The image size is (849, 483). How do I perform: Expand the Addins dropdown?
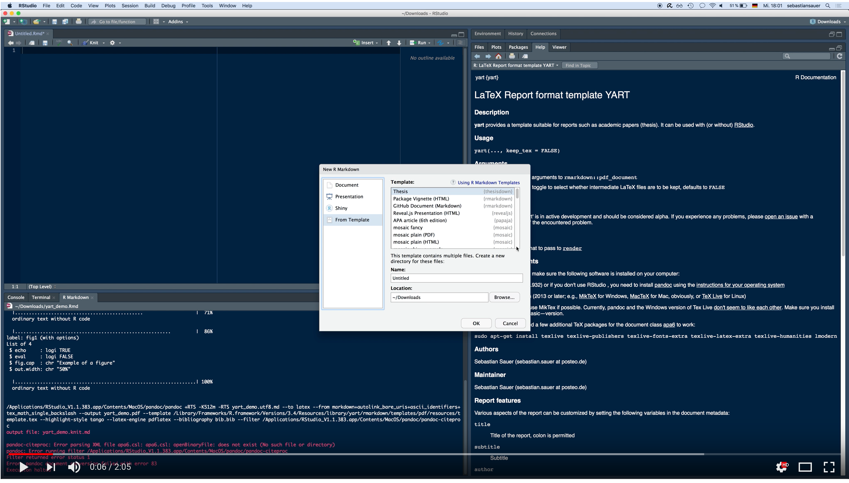178,22
